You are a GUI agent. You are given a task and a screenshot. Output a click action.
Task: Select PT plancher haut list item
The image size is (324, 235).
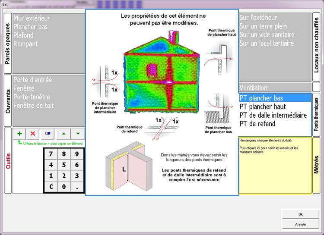pos(262,107)
